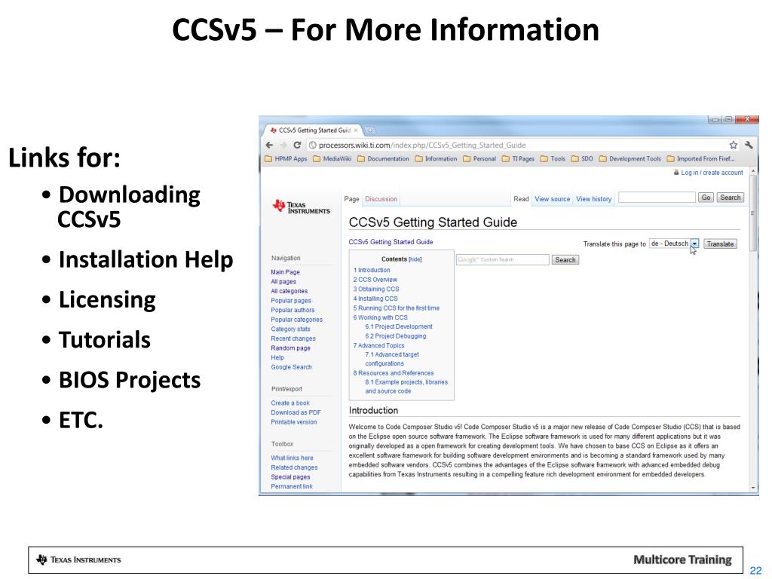
Task: Open Main Page in Navigation sidebar
Action: pos(285,271)
